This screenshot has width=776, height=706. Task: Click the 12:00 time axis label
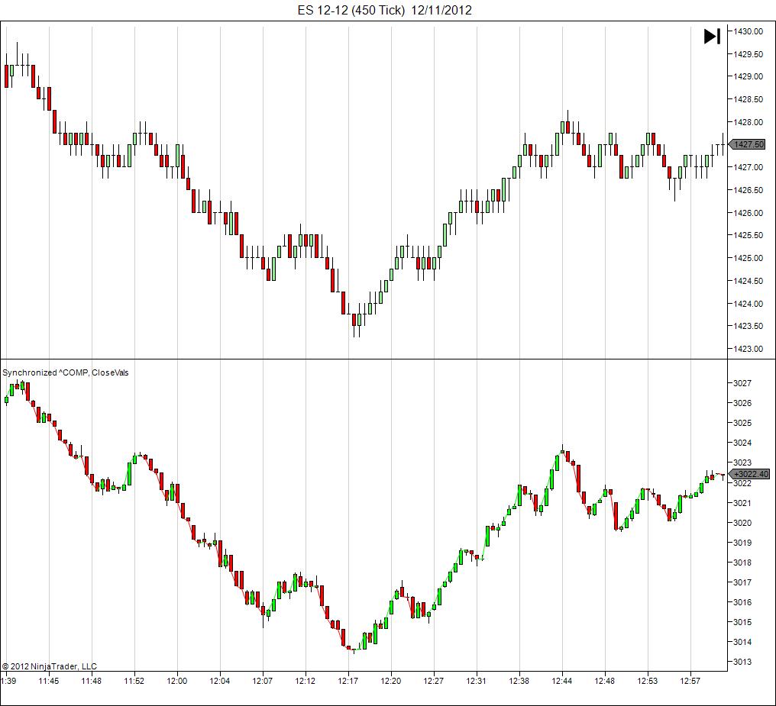(176, 681)
